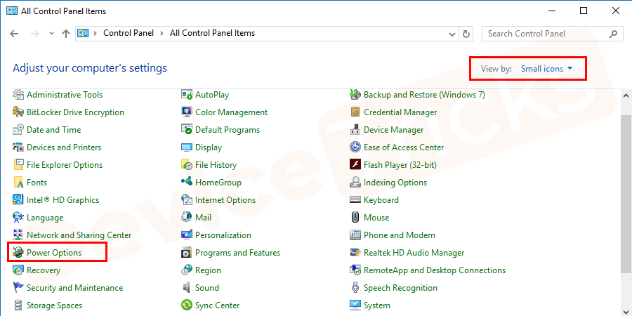Click the Power Options plug icon
632x316 pixels.
[18, 253]
